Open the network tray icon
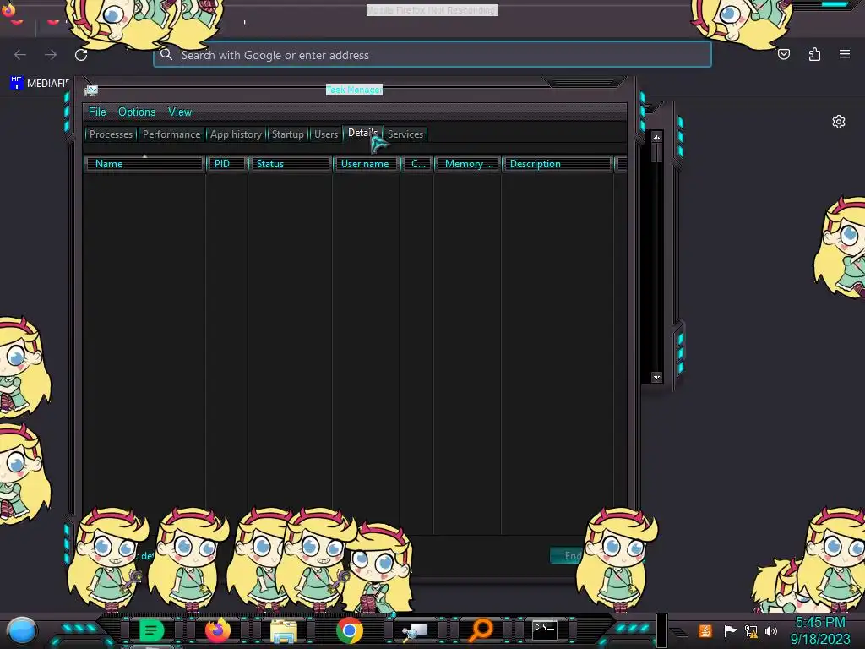The width and height of the screenshot is (865, 649). coord(751,630)
